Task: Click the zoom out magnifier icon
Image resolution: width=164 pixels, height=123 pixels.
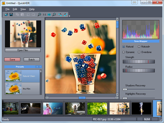Action: [54, 14]
